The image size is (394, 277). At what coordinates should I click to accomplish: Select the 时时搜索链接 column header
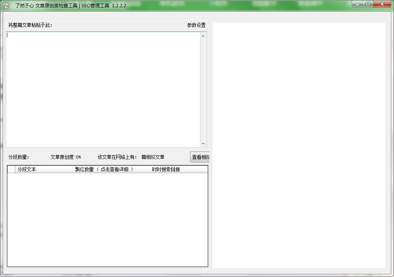179,169
